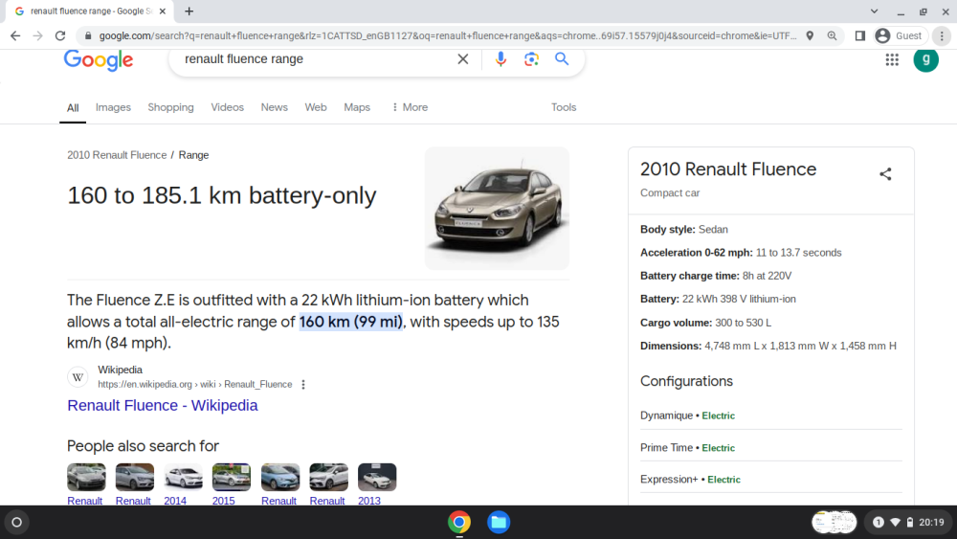
Task: Open the Renault Fluence - Wikipedia link
Action: (163, 405)
